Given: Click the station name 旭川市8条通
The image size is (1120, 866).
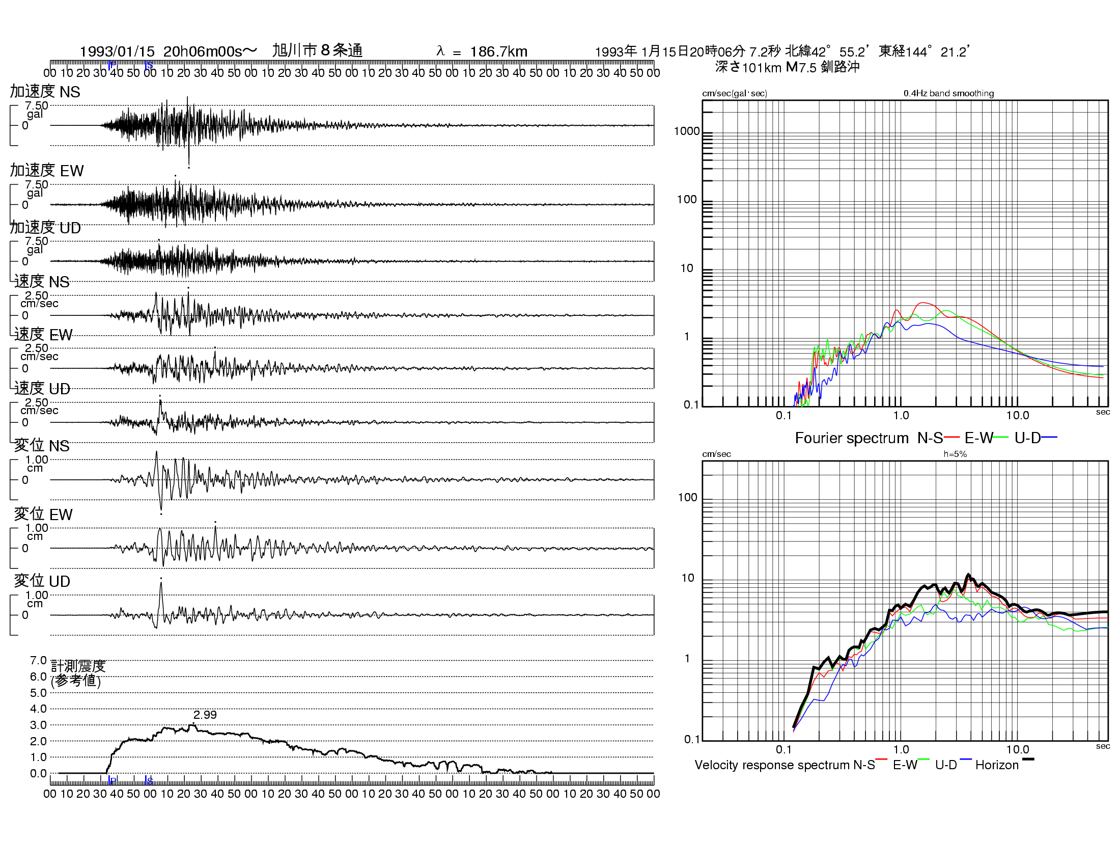Looking at the screenshot, I should 317,50.
